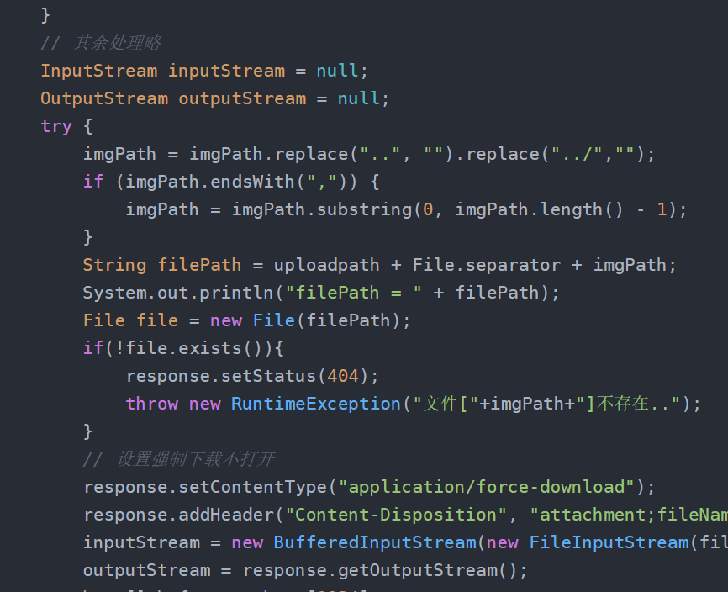Screen dimensions: 728x592
Task: Click File.separator in the path expression
Action: click(486, 265)
